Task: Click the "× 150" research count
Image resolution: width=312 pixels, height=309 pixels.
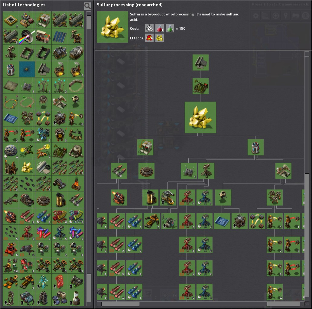Action: click(x=181, y=28)
